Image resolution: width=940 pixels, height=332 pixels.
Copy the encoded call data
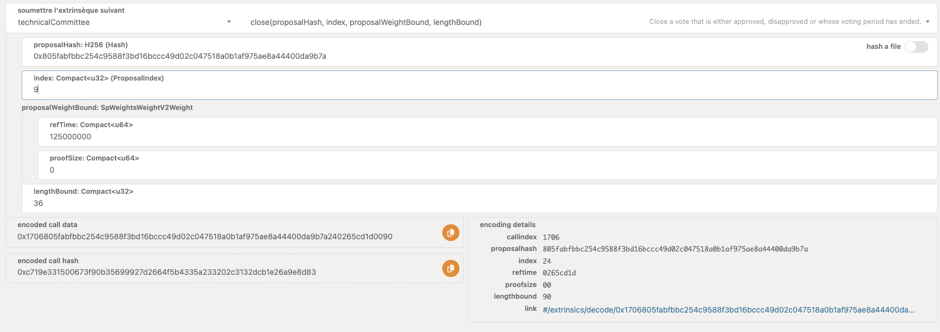pyautogui.click(x=451, y=233)
